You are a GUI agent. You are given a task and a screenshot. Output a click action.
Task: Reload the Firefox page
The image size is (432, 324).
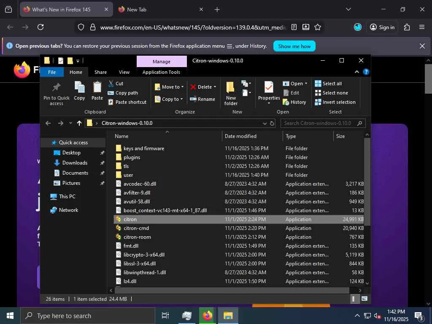(40, 27)
